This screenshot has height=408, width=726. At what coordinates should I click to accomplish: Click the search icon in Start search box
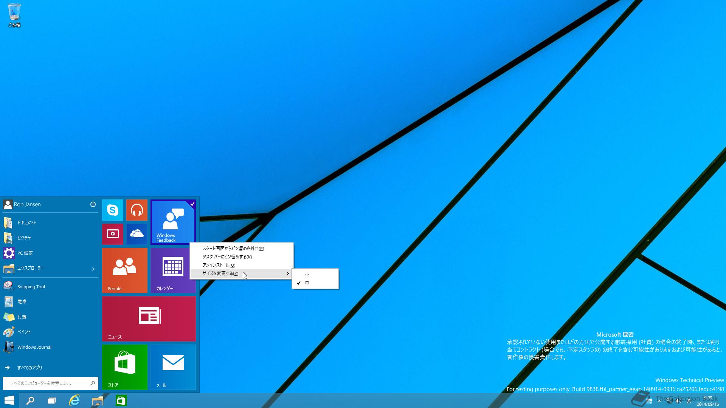coord(93,383)
